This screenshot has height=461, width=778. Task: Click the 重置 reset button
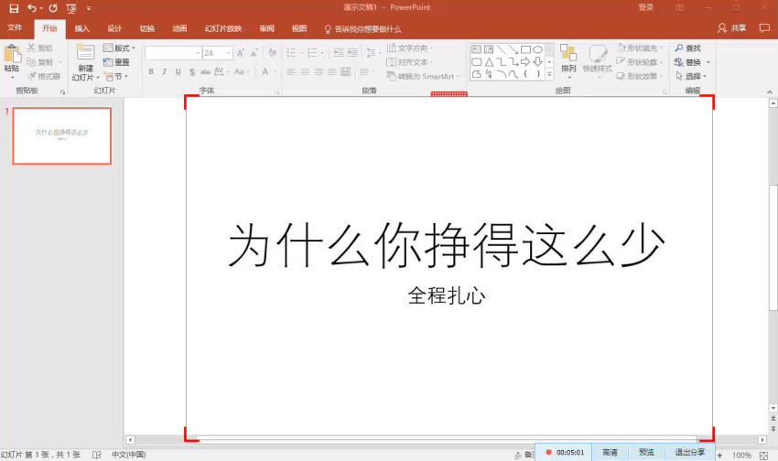[116, 62]
